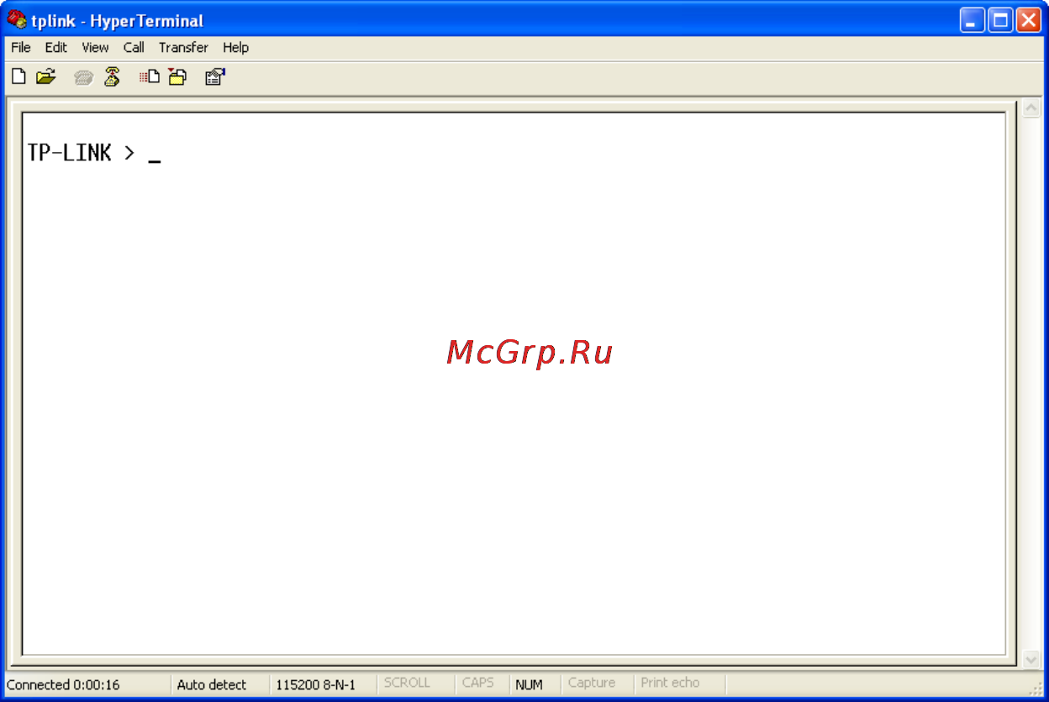This screenshot has height=702, width=1049.
Task: Click the Connected 0:00:16 status entry
Action: 64,684
